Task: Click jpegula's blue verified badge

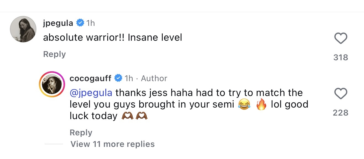Action: [80, 23]
